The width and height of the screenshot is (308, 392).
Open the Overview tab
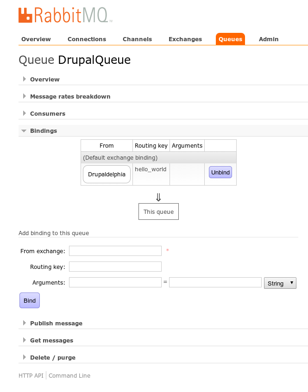click(36, 39)
